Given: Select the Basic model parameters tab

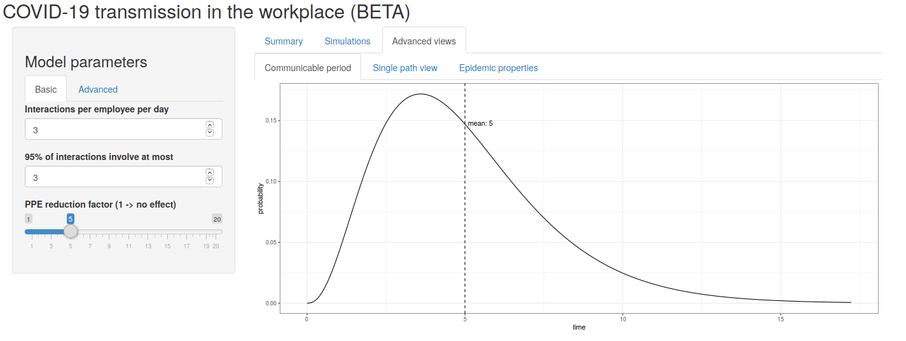Looking at the screenshot, I should [46, 90].
